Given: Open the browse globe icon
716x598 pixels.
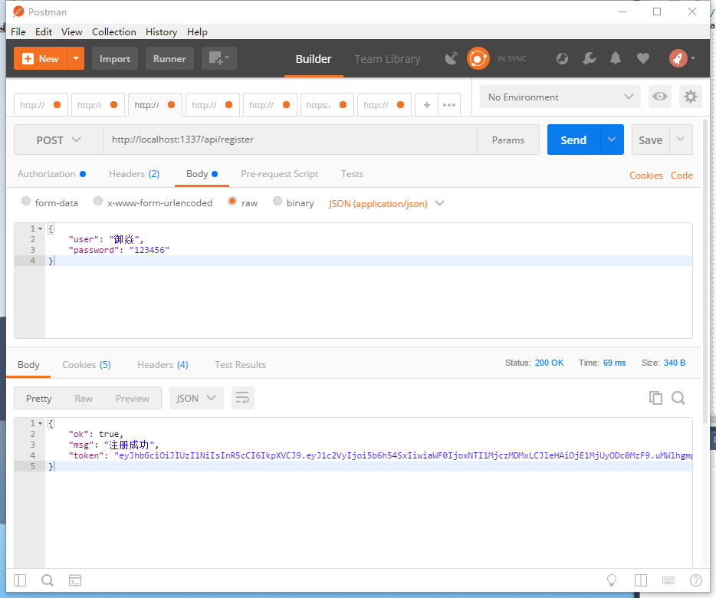Looking at the screenshot, I should [x=562, y=58].
